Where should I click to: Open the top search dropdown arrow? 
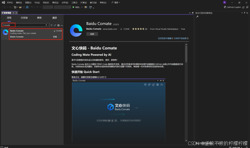click(x=119, y=3)
